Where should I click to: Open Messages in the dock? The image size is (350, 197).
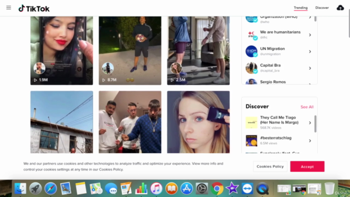tap(111, 189)
